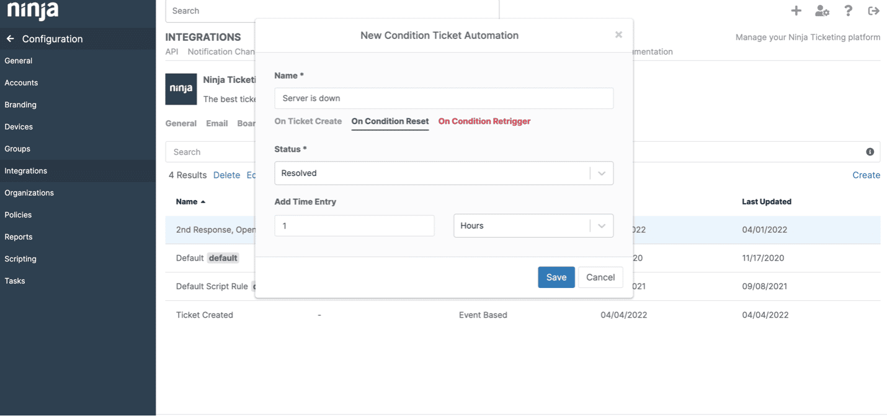Switch to the On Ticket Create tab

click(308, 121)
